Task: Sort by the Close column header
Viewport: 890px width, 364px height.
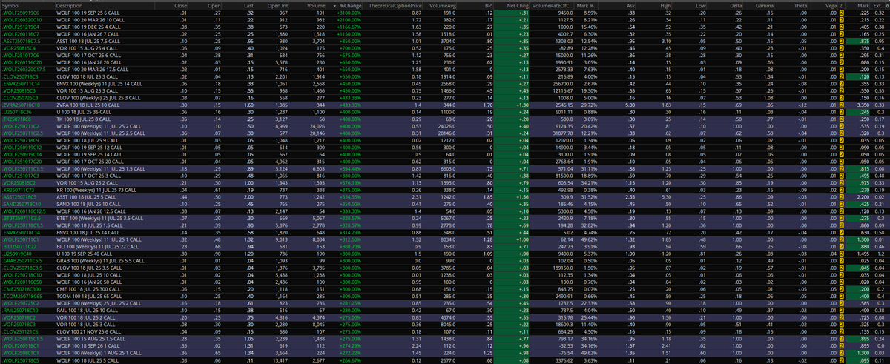Action: pyautogui.click(x=181, y=4)
